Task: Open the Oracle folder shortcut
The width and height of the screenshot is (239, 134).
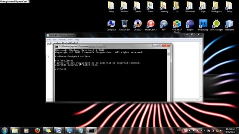Action: click(137, 7)
